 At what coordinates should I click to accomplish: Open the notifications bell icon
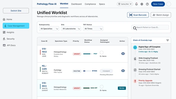[x=136, y=4]
